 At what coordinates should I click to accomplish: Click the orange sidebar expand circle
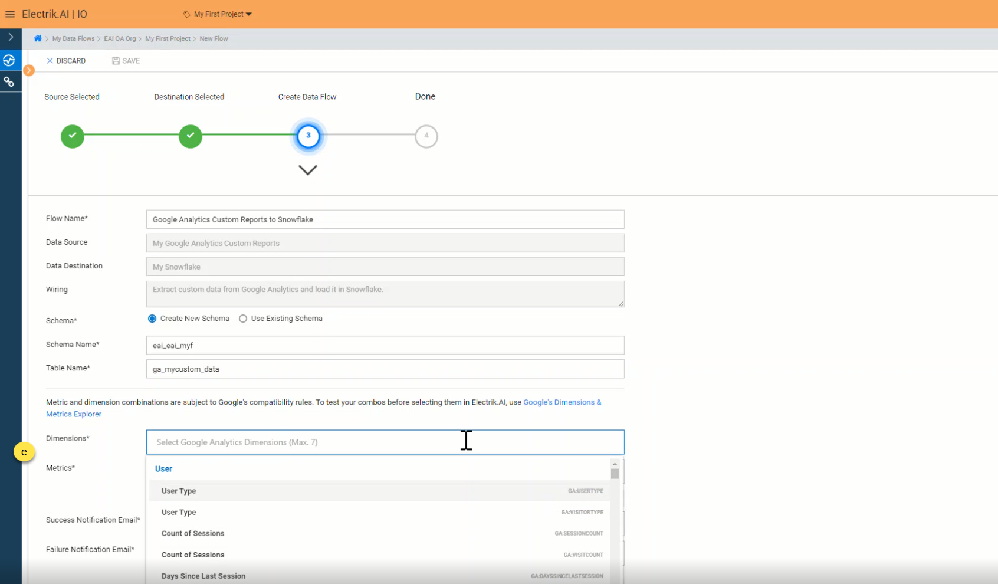coord(28,71)
